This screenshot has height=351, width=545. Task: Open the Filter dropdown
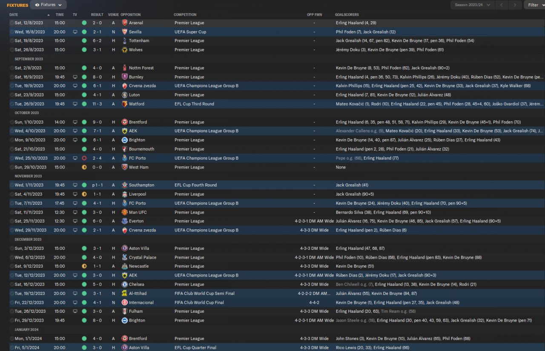(535, 5)
